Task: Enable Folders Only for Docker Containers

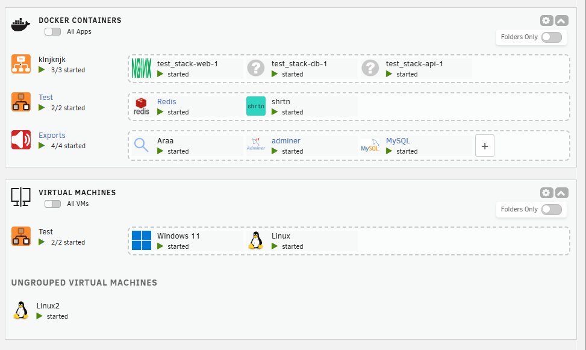Action: (x=552, y=37)
